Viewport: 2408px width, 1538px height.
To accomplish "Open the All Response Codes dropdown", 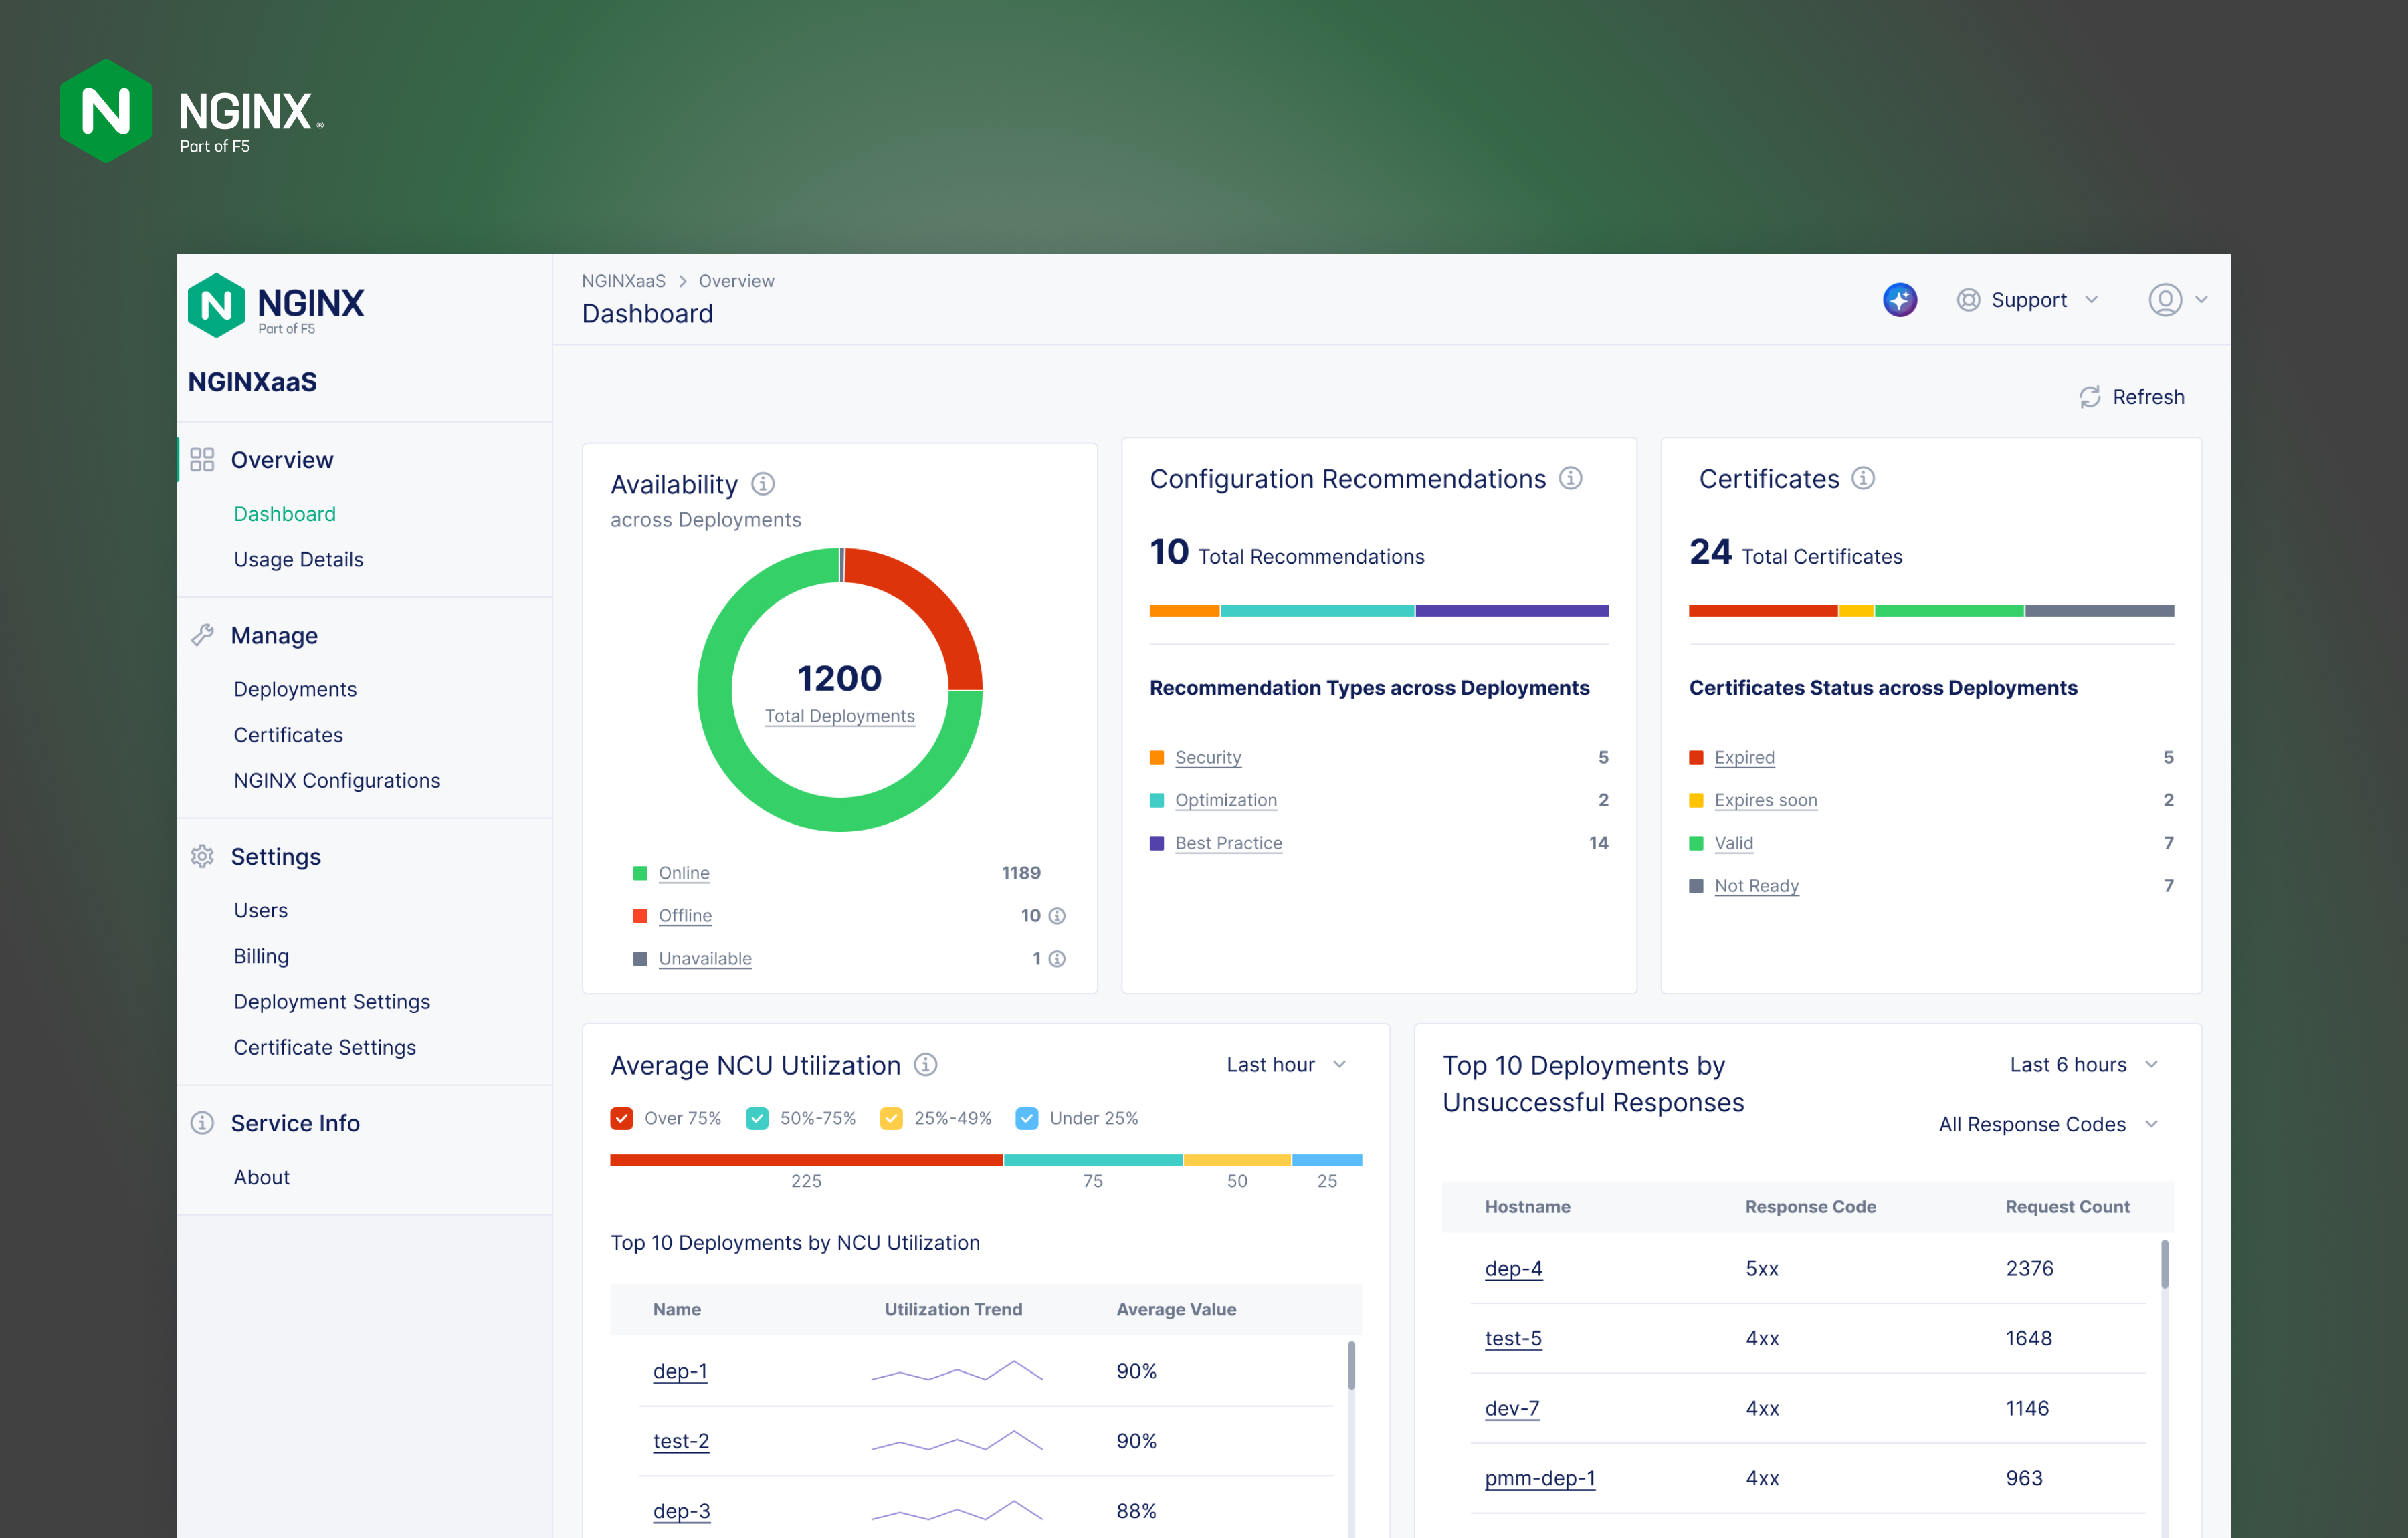I will pos(2048,1124).
